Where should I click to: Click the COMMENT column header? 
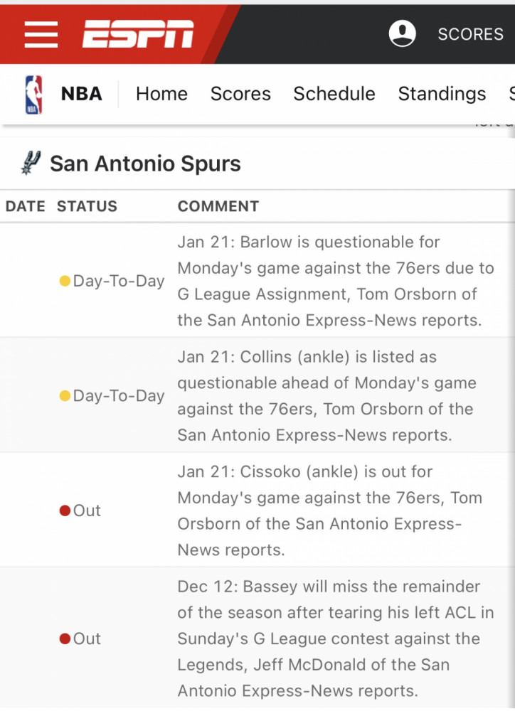point(218,206)
